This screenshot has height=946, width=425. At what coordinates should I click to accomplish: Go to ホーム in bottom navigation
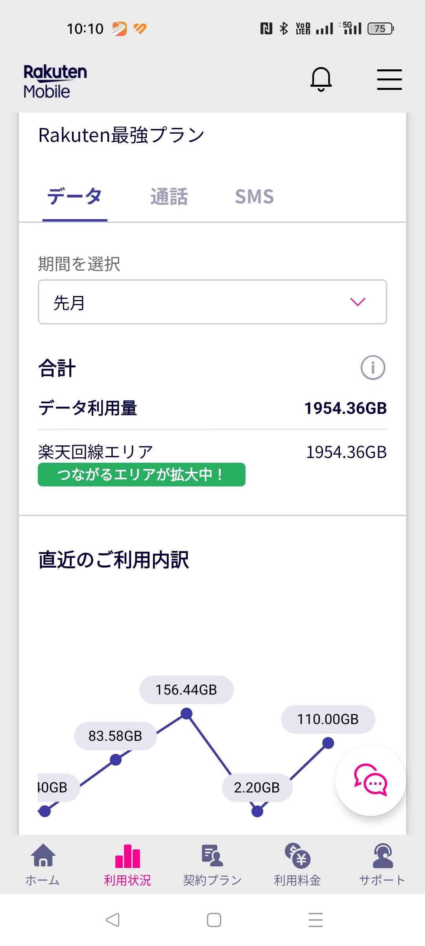(42, 865)
